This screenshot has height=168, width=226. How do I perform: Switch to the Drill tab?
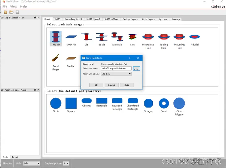tap(58, 19)
